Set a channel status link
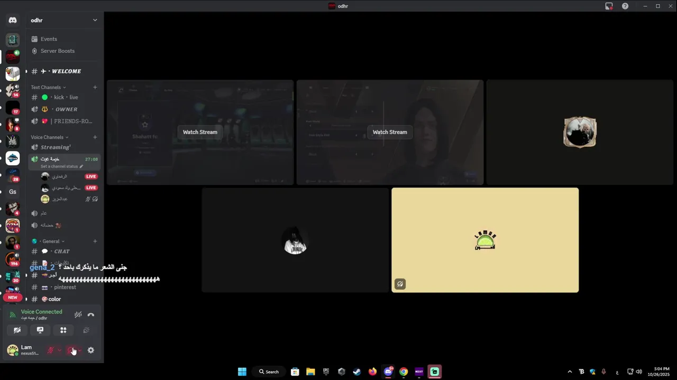 (x=62, y=166)
